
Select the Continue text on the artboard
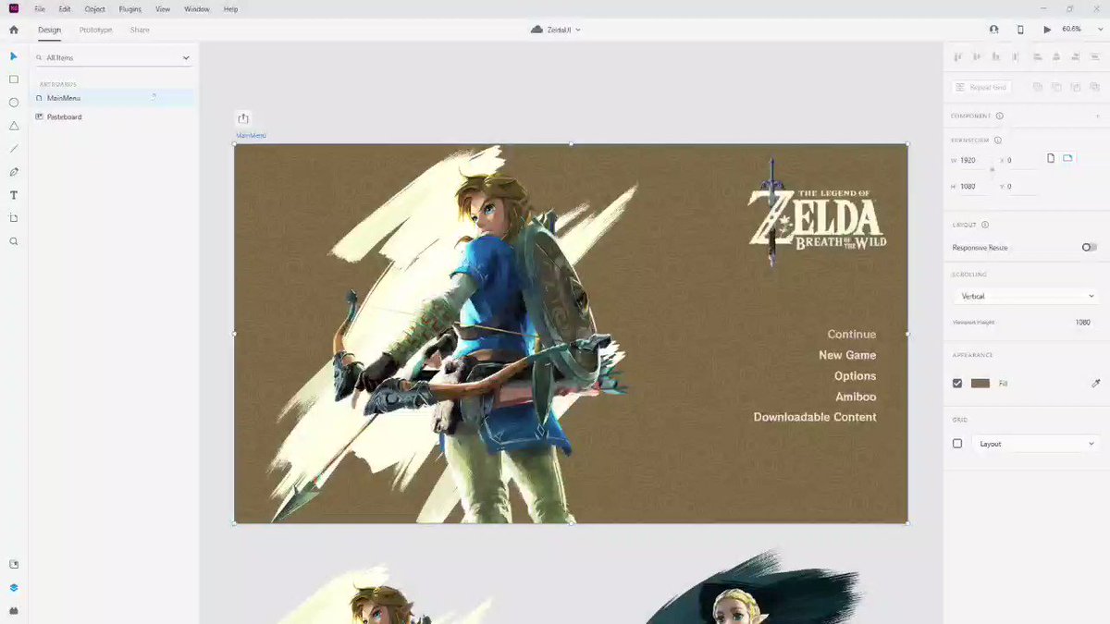(x=852, y=335)
